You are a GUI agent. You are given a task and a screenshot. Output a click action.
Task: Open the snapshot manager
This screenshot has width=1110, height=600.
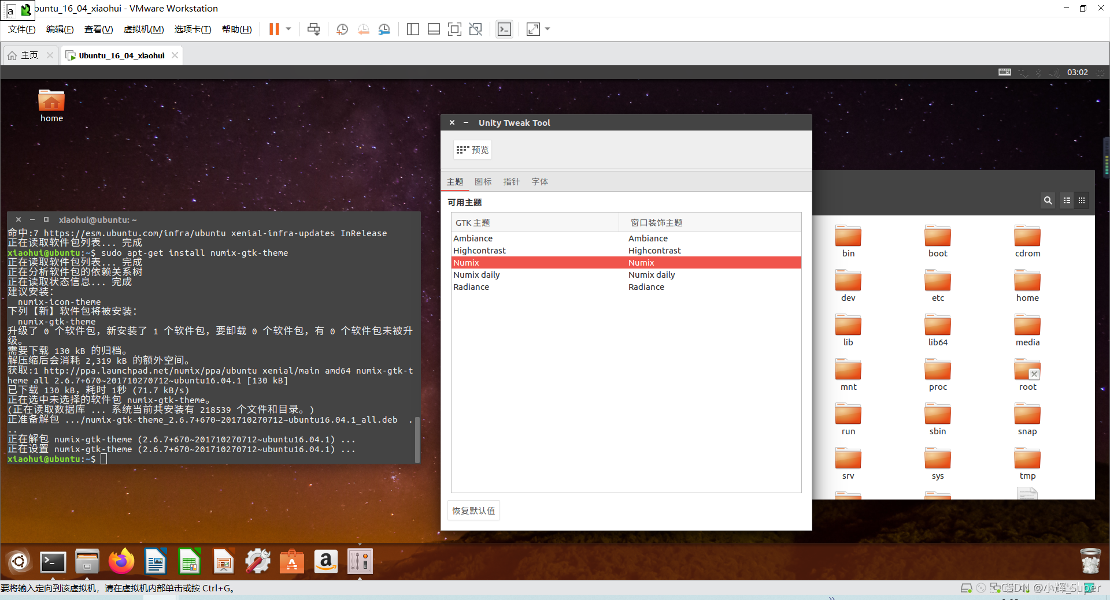(384, 29)
